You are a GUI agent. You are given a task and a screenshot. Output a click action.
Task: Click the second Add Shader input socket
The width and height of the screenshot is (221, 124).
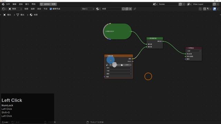[146, 47]
